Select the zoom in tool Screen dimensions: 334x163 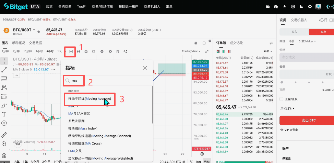[4, 144]
